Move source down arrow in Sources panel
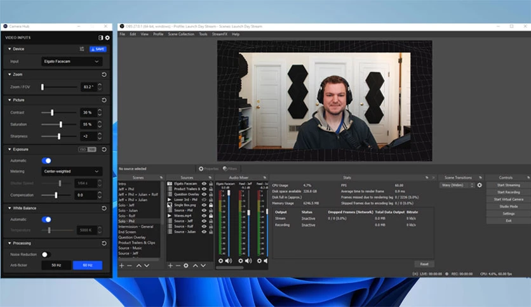This screenshot has height=307, width=531. click(x=203, y=266)
